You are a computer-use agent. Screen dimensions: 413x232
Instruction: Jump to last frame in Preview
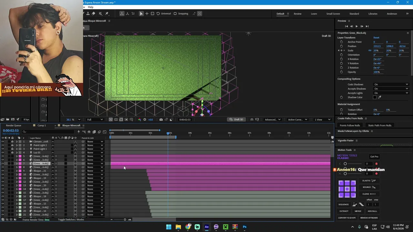click(x=367, y=26)
